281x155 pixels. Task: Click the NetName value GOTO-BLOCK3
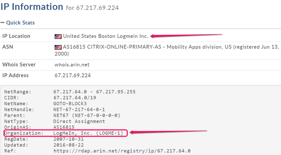(70, 104)
